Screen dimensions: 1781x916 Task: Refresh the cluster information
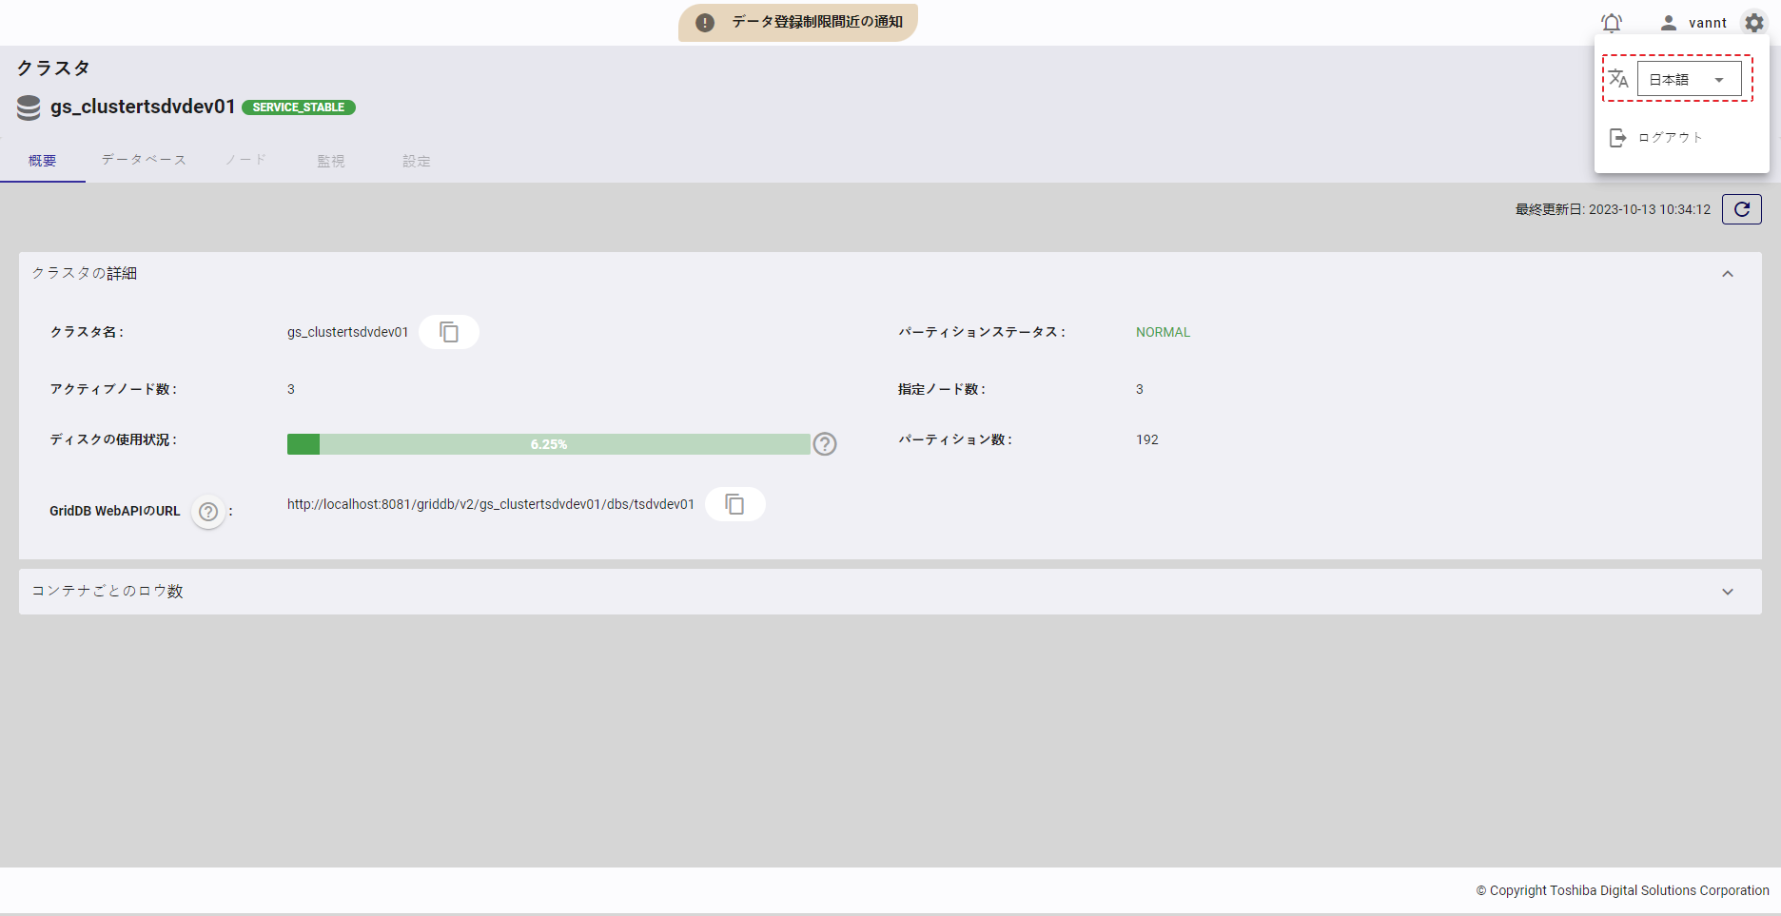[1741, 209]
